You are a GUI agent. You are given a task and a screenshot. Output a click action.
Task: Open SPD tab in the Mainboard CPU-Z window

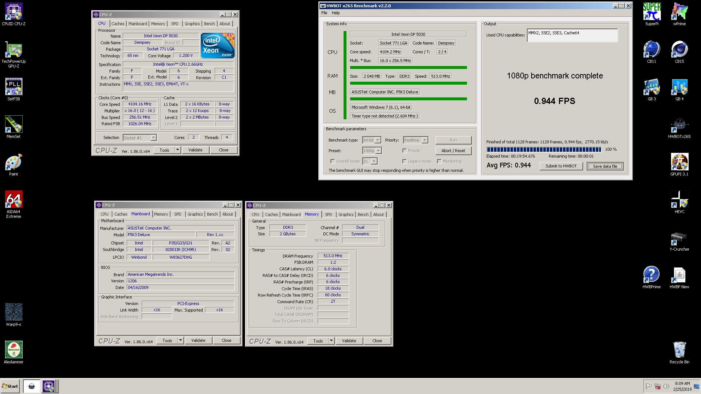point(178,214)
